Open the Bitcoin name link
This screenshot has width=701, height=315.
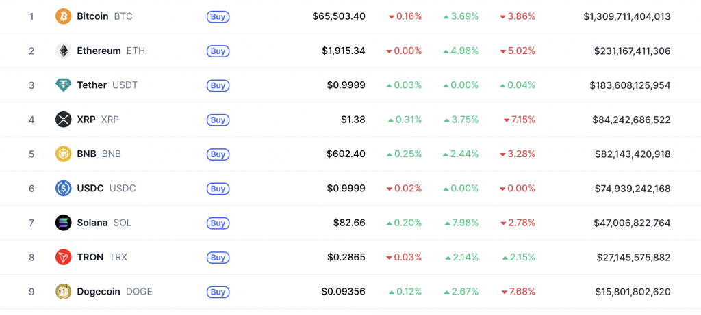point(92,16)
